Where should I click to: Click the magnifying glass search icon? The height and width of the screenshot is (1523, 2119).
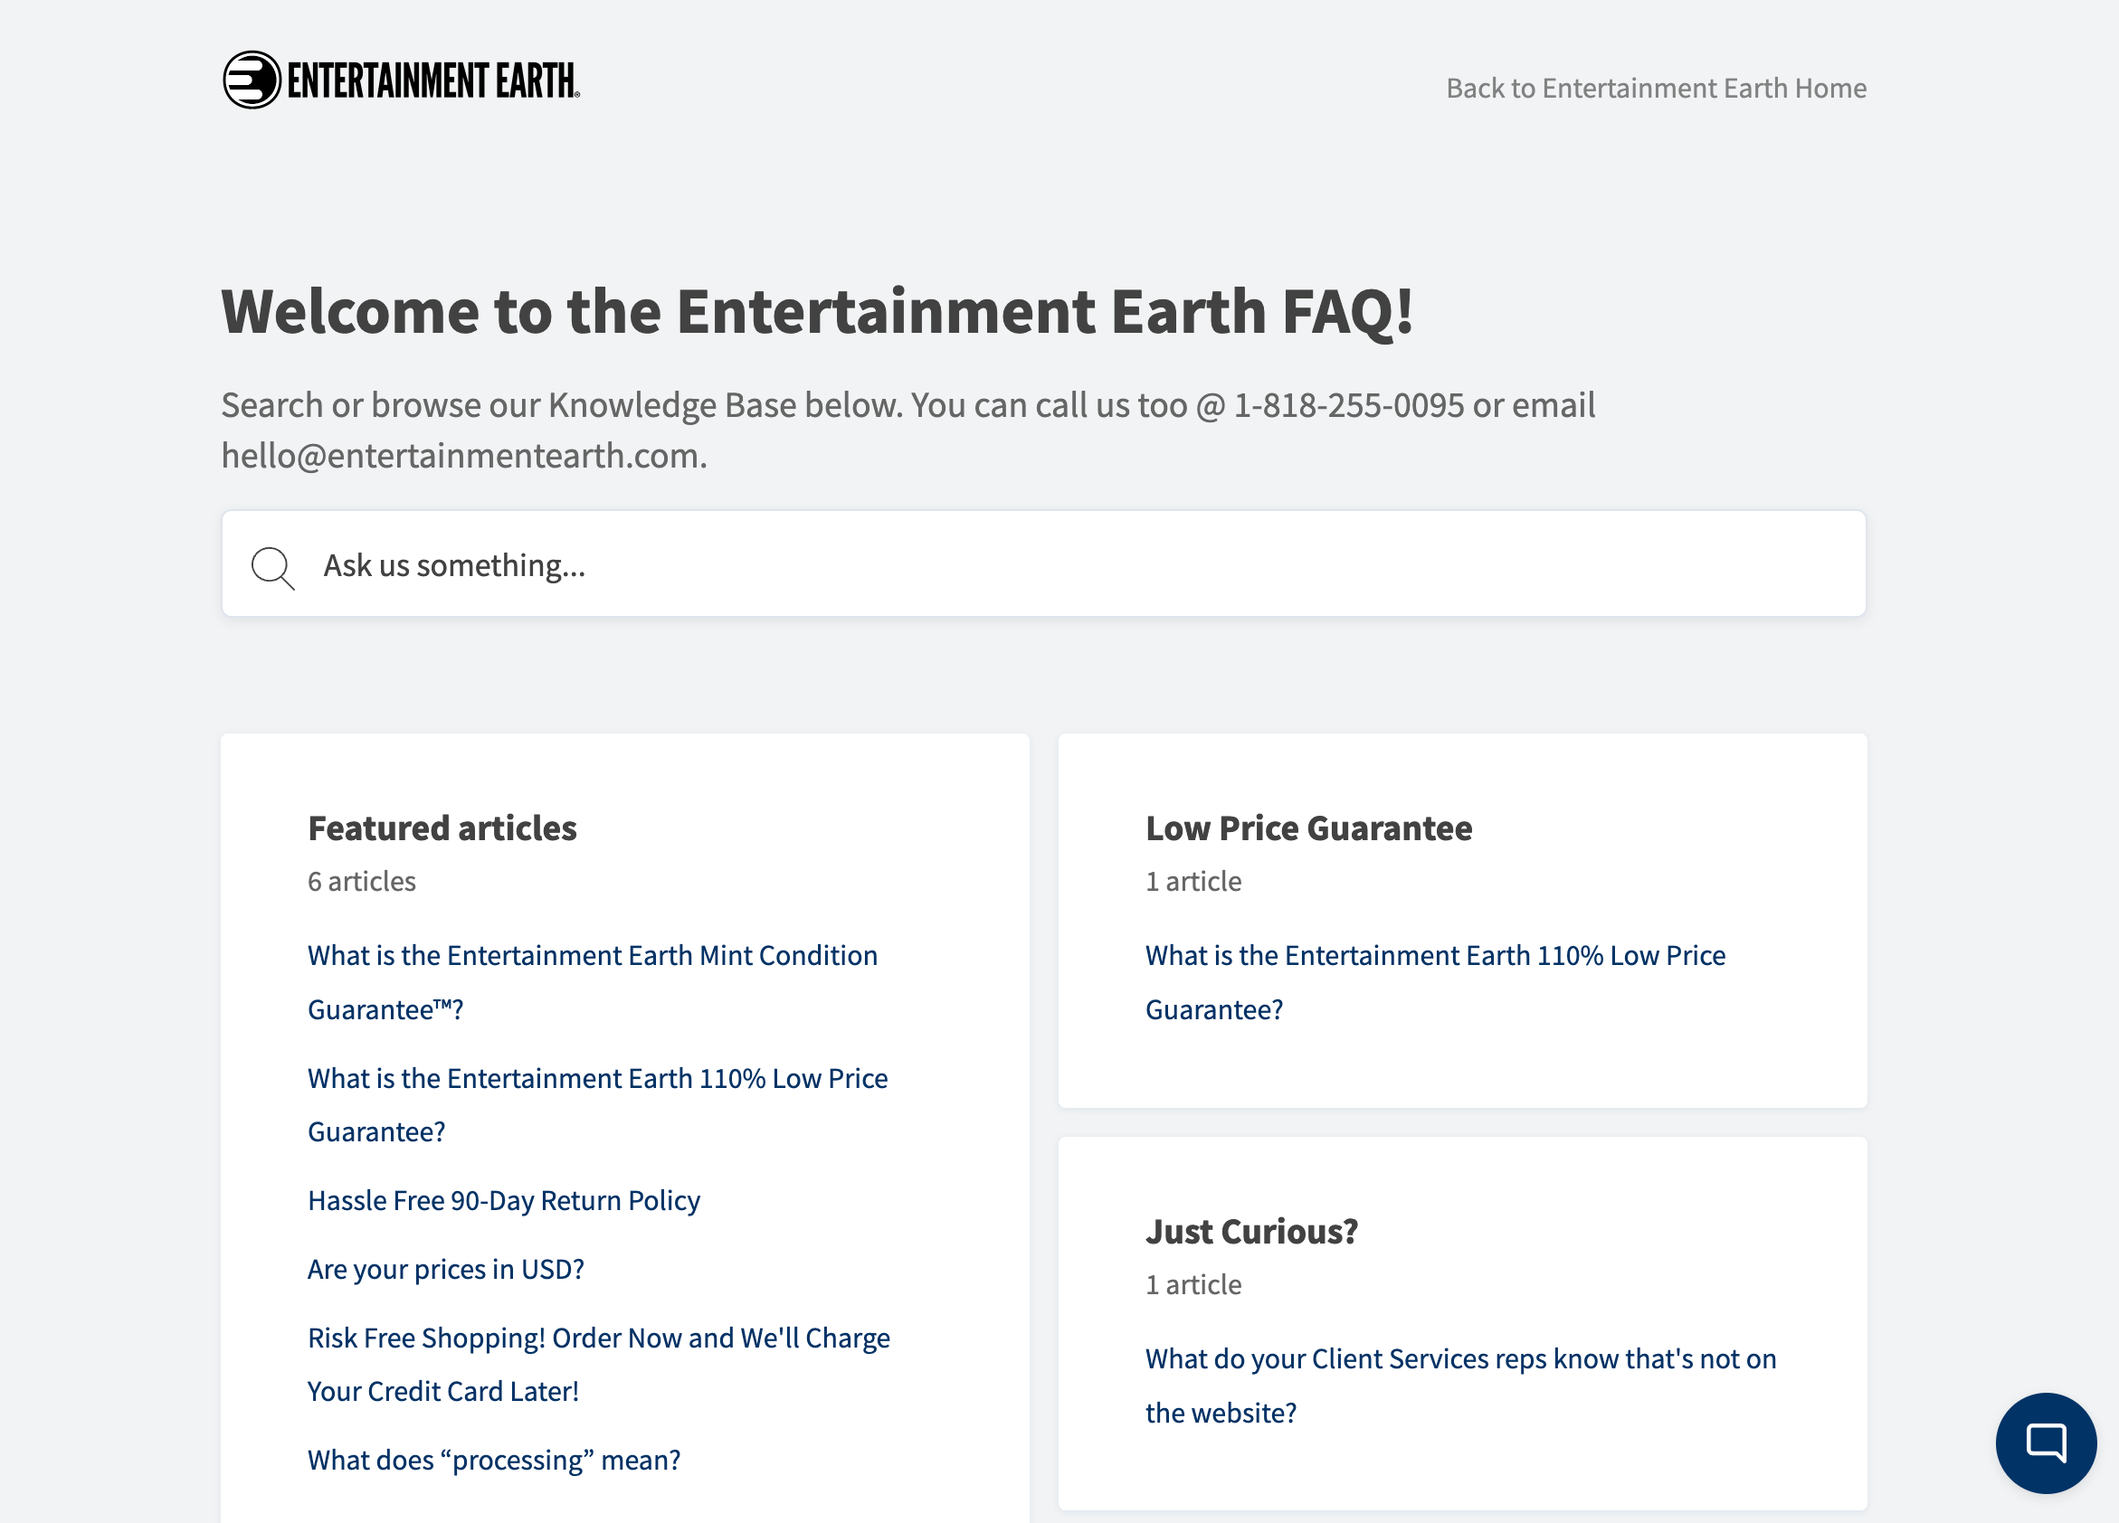(273, 567)
